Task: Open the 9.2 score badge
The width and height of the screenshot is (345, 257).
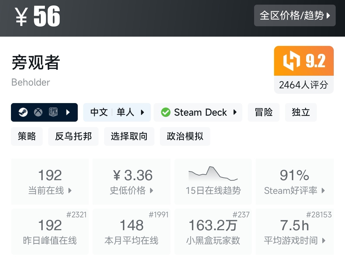Action: pos(304,61)
